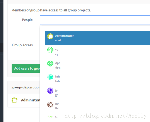The width and height of the screenshot is (150, 122).
Task: Choose user cy from the dropdown
Action: (x=98, y=52)
